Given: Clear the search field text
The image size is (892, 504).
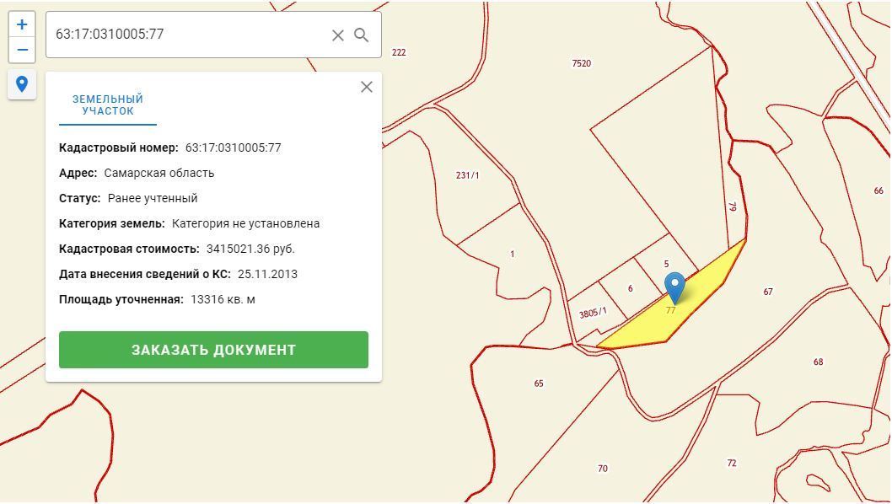Looking at the screenshot, I should 337,35.
